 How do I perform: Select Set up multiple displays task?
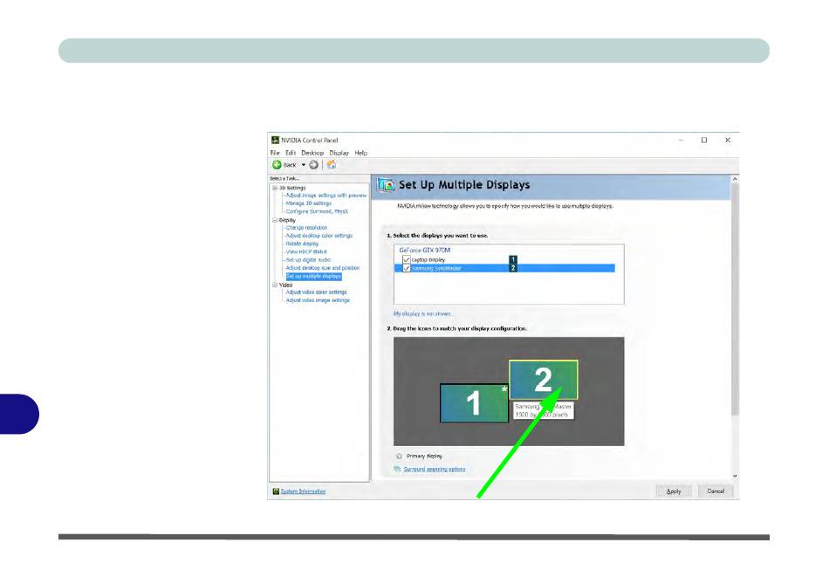[314, 277]
